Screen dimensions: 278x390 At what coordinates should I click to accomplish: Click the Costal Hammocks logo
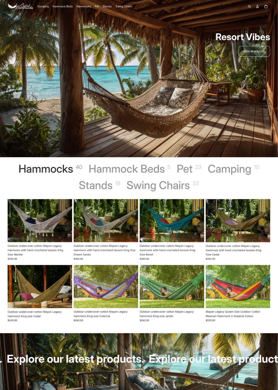pyautogui.click(x=21, y=6)
